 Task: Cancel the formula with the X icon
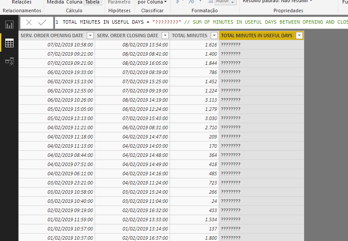29,22
